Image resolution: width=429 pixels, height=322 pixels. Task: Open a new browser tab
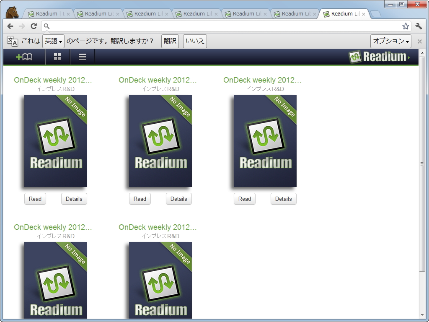pyautogui.click(x=376, y=14)
